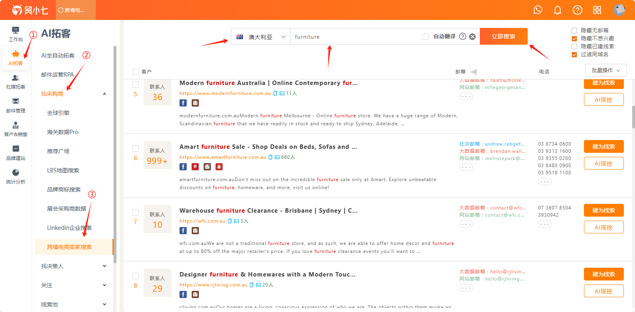Open help question mark icon in header
Screen dimensions: 635x312
577,10
